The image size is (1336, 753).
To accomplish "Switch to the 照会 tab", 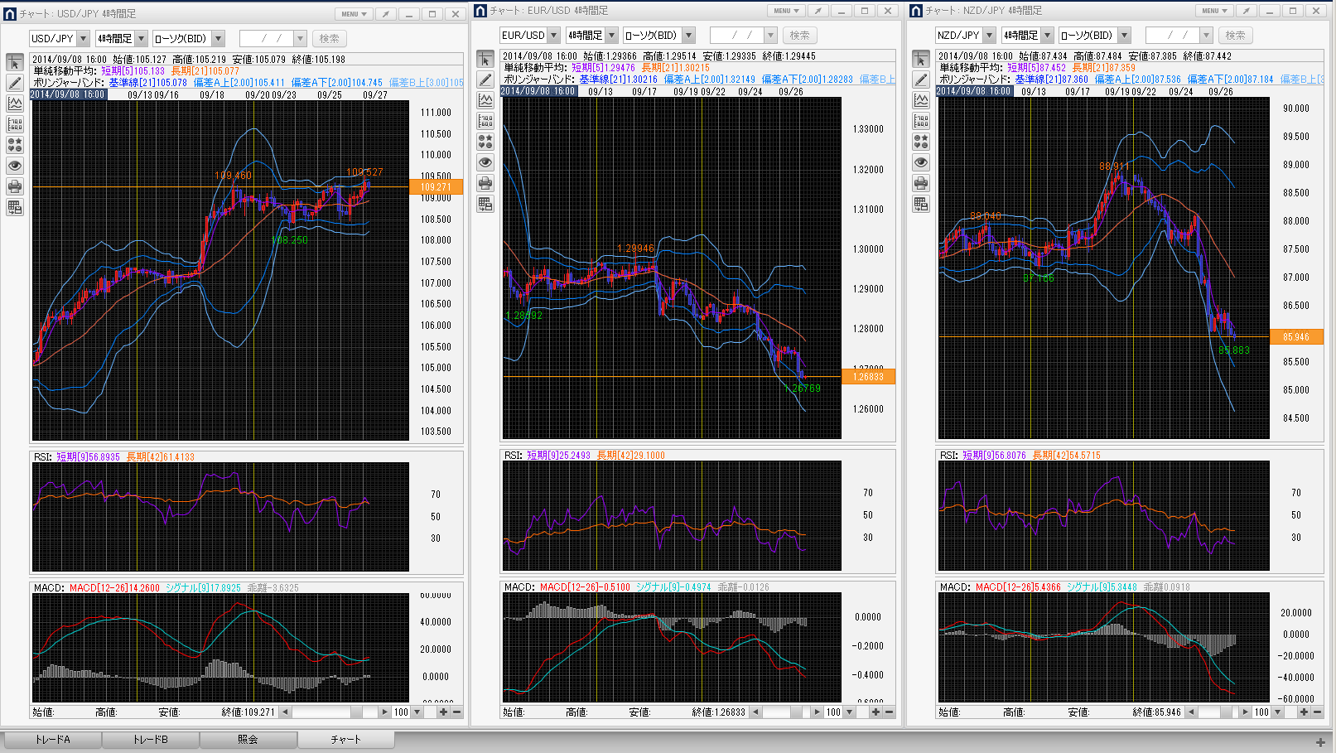I will (248, 739).
